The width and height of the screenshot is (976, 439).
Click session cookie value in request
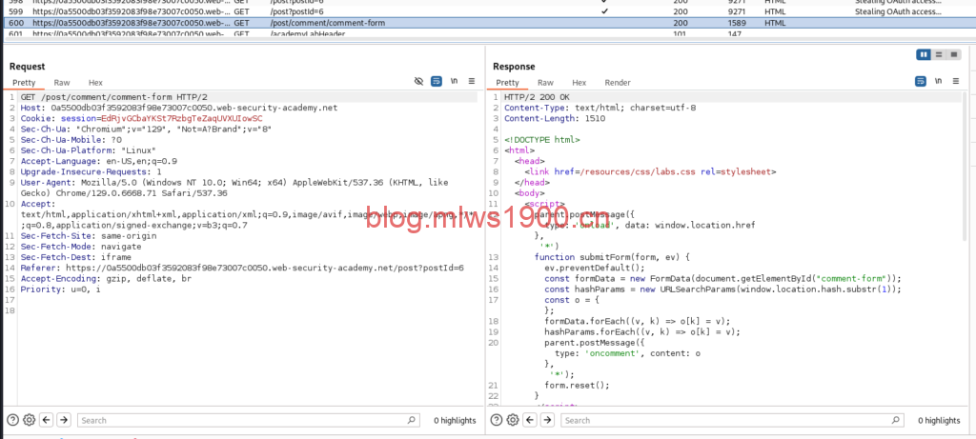pyautogui.click(x=182, y=118)
